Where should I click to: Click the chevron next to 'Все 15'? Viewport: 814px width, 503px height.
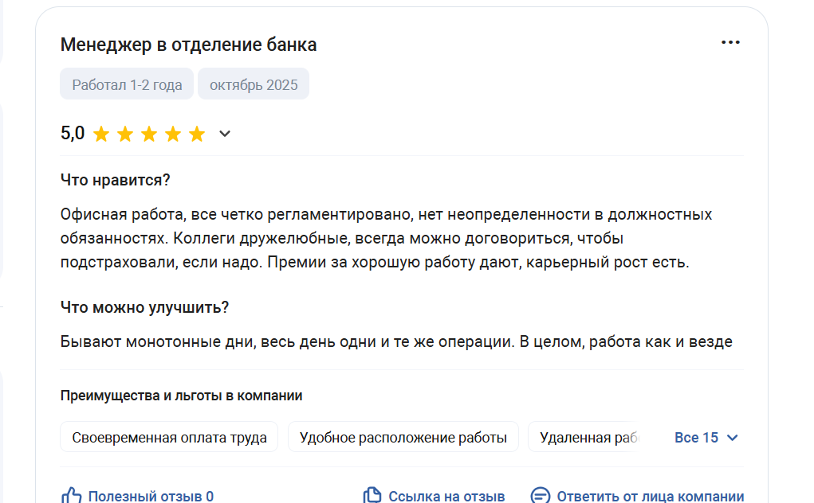(733, 438)
